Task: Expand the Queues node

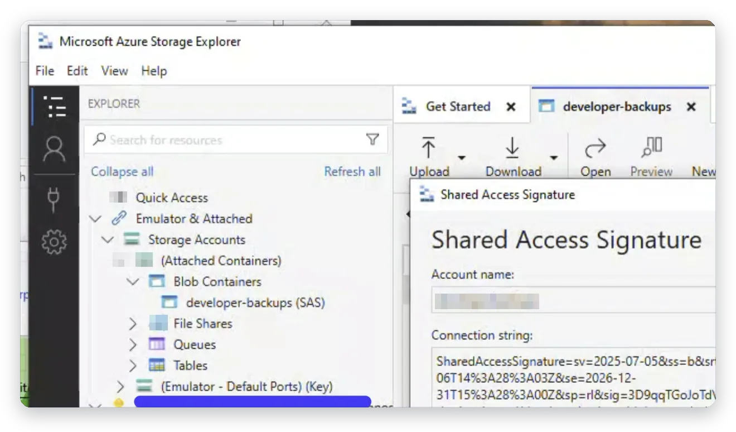Action: (133, 344)
